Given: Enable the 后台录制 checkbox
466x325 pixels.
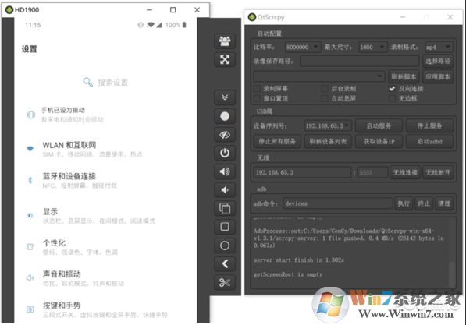Looking at the screenshot, I should click(325, 89).
